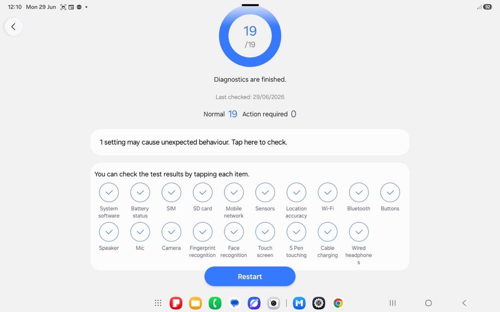Tap the Speaker test check icon

(x=108, y=232)
